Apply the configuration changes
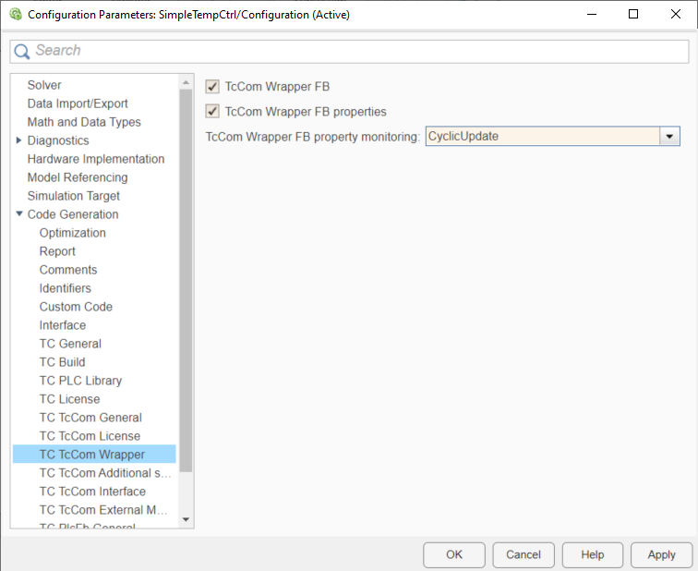 click(661, 555)
